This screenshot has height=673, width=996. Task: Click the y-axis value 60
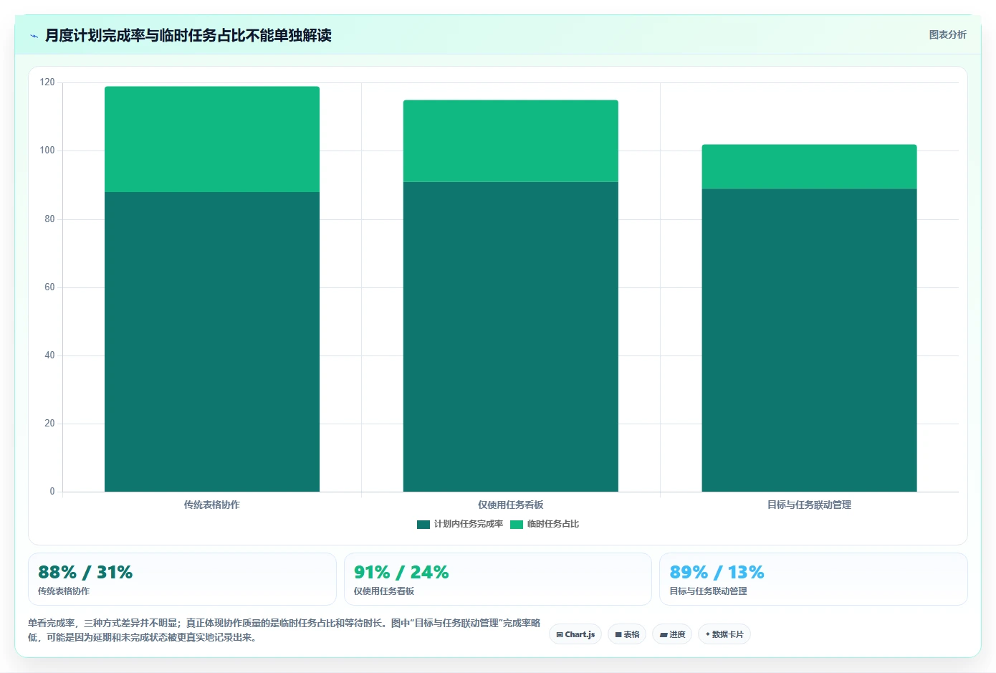[49, 287]
